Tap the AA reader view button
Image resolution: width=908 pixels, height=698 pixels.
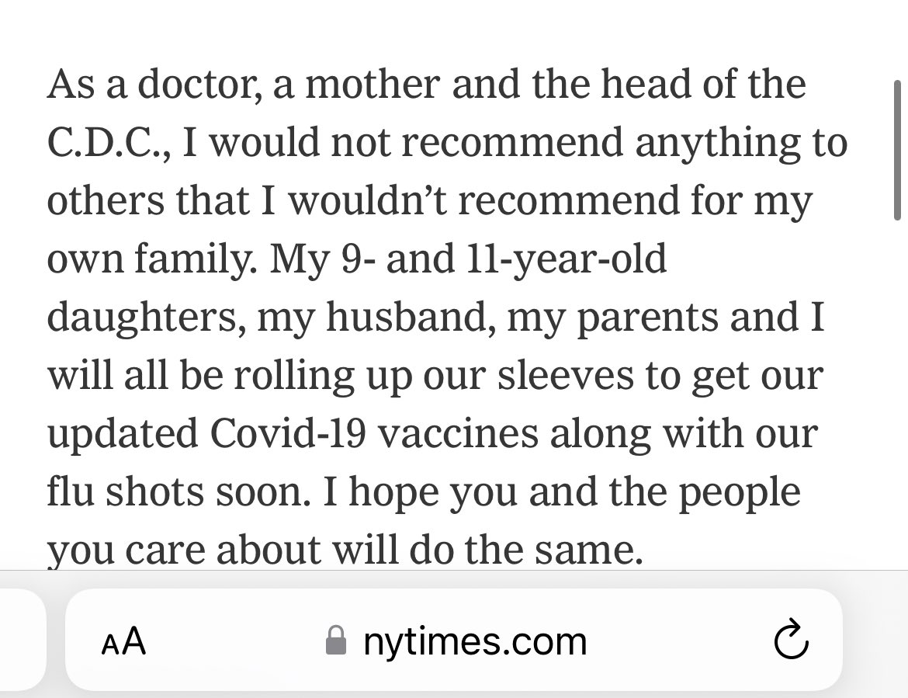(123, 641)
